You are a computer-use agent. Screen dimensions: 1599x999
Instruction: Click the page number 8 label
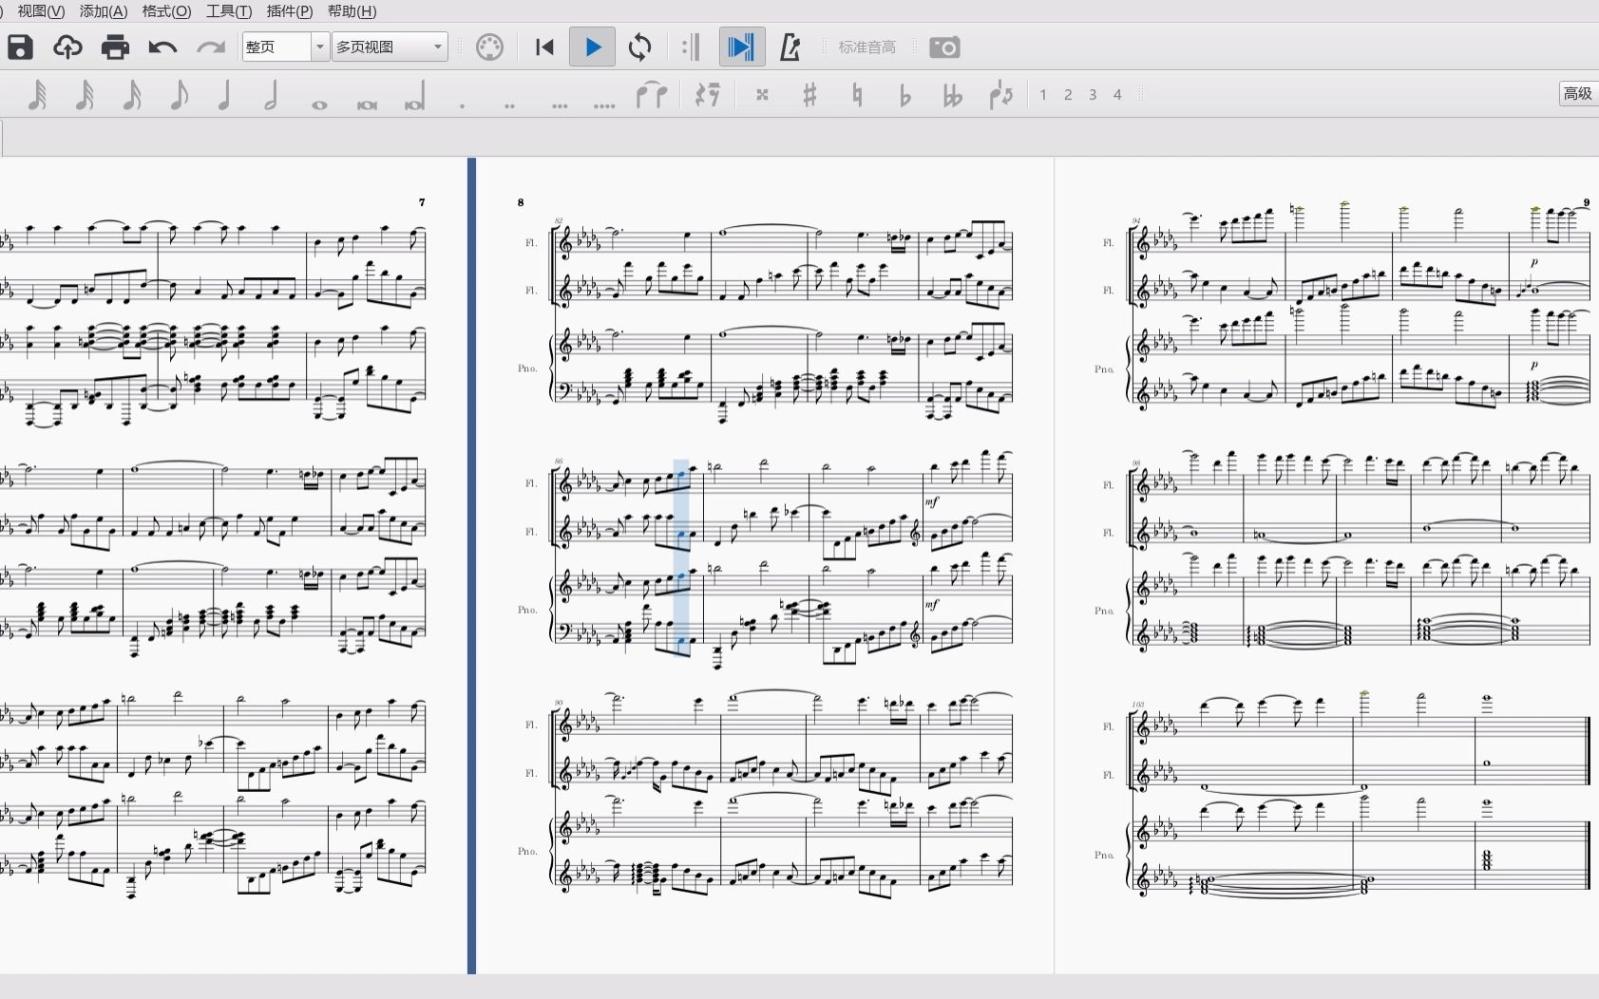[x=521, y=202]
